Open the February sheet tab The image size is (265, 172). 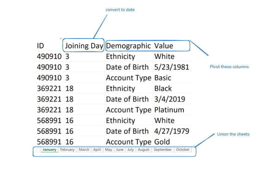point(67,150)
